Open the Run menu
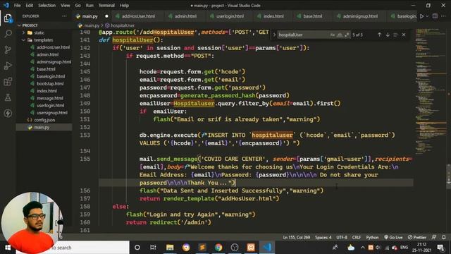The width and height of the screenshot is (451, 254). pyautogui.click(x=89, y=6)
